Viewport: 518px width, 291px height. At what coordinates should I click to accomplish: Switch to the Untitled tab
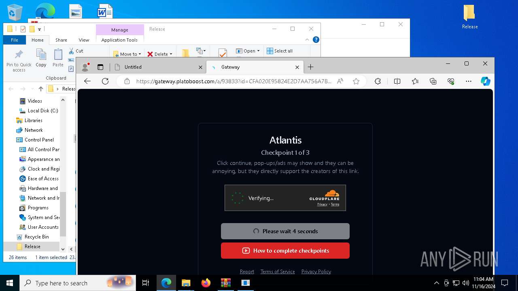click(x=158, y=67)
